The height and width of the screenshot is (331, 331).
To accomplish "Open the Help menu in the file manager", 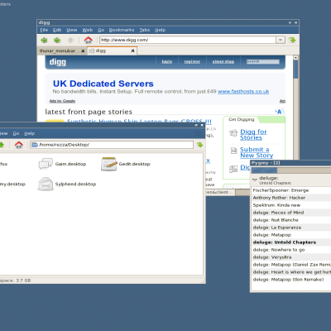I will (x=30, y=133).
